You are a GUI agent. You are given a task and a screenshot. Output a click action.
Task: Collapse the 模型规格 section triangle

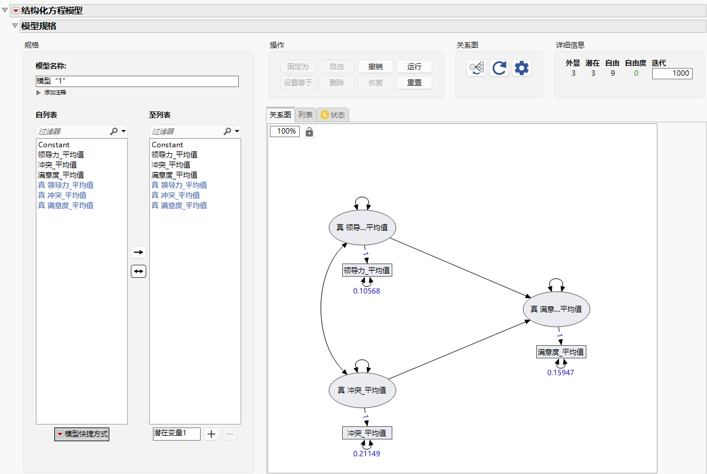[x=15, y=26]
